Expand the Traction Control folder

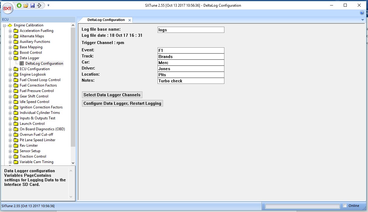point(10,156)
